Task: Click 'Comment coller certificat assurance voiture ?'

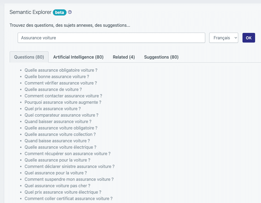Action: (68, 198)
